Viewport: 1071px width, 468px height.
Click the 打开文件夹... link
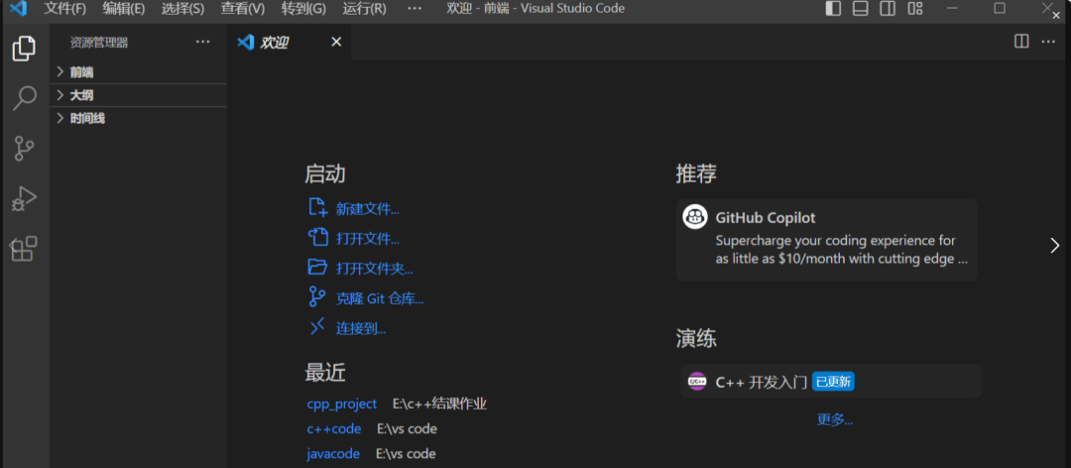coord(374,269)
